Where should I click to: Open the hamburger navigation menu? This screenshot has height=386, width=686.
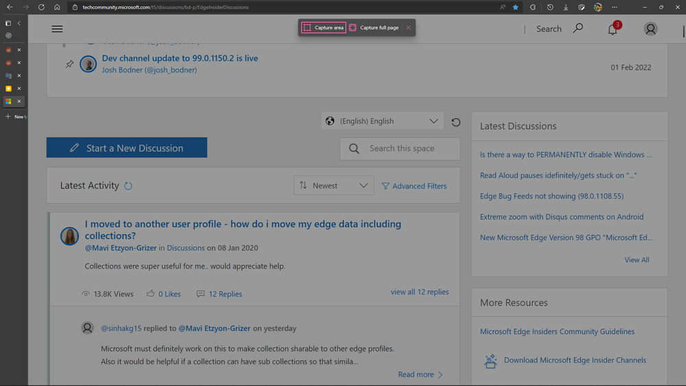[57, 29]
